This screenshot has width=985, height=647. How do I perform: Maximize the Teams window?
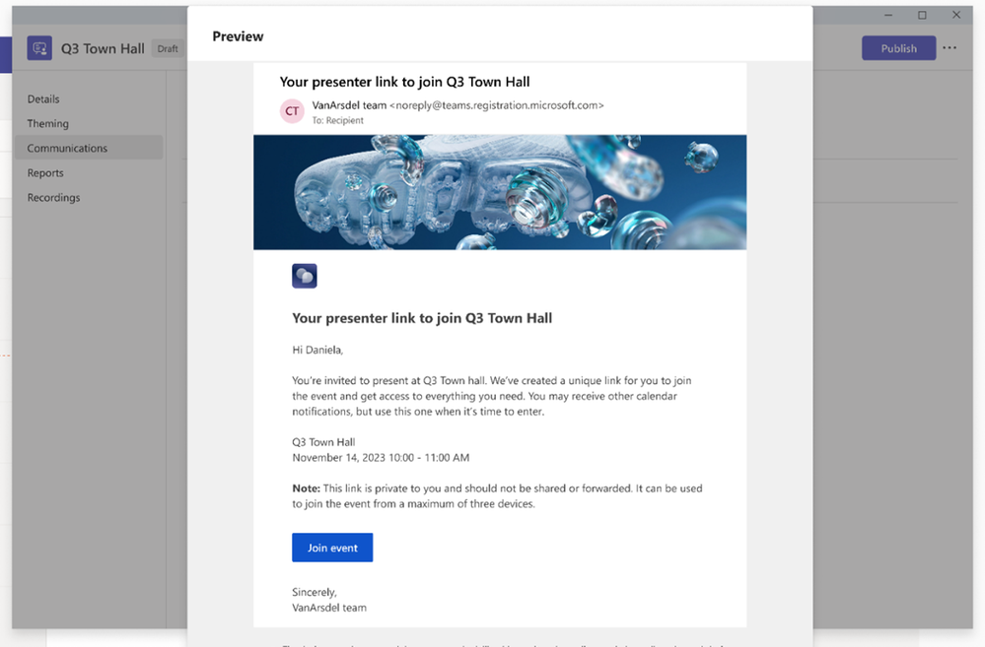[x=922, y=15]
